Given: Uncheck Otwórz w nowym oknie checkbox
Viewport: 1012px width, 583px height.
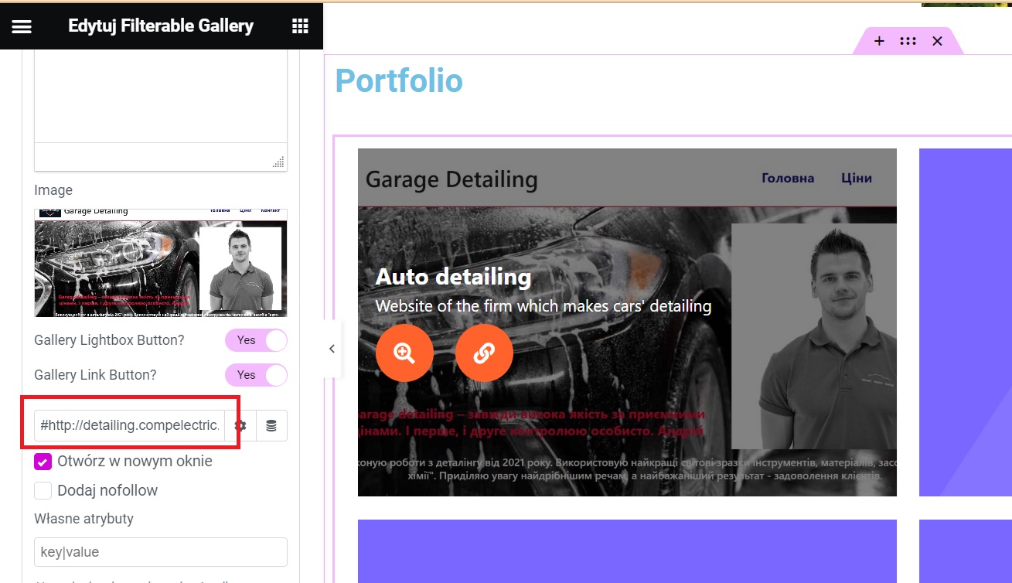Looking at the screenshot, I should pyautogui.click(x=43, y=462).
